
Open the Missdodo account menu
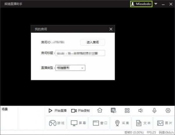(x=141, y=4)
